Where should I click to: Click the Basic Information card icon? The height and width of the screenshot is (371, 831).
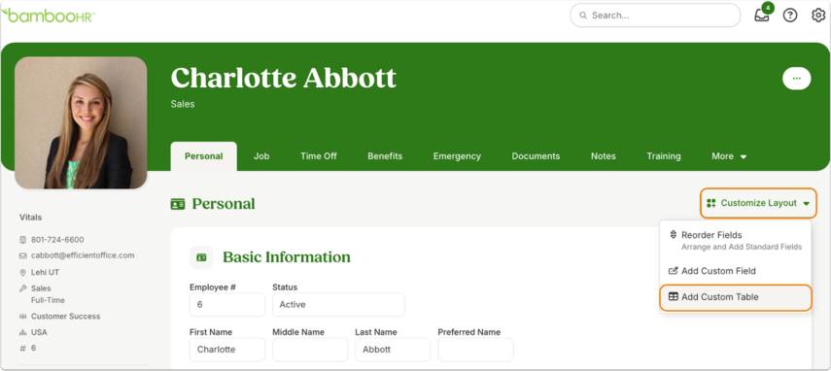click(201, 257)
